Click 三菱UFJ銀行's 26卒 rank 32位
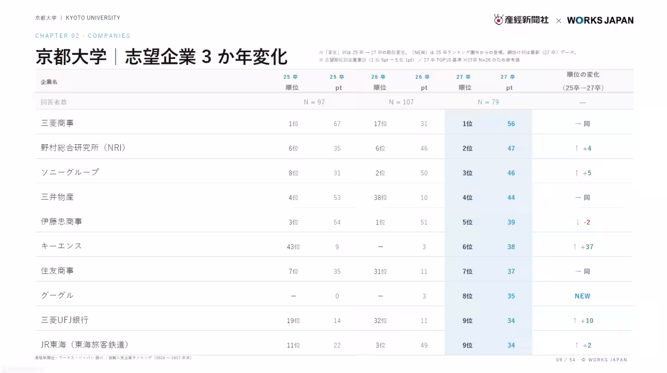Image resolution: width=667 pixels, height=373 pixels. (x=380, y=321)
